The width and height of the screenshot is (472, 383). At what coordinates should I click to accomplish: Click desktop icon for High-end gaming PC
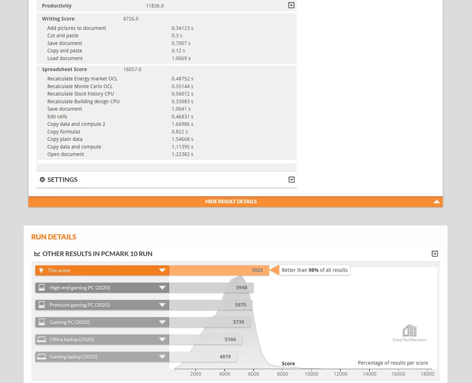pyautogui.click(x=42, y=287)
